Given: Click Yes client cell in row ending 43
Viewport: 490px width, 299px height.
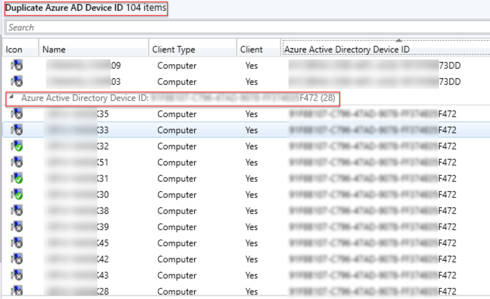Looking at the screenshot, I should pos(252,275).
